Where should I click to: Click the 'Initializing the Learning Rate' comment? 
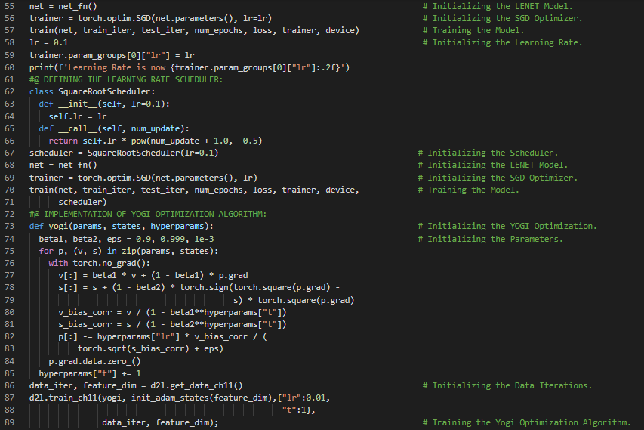pyautogui.click(x=507, y=42)
